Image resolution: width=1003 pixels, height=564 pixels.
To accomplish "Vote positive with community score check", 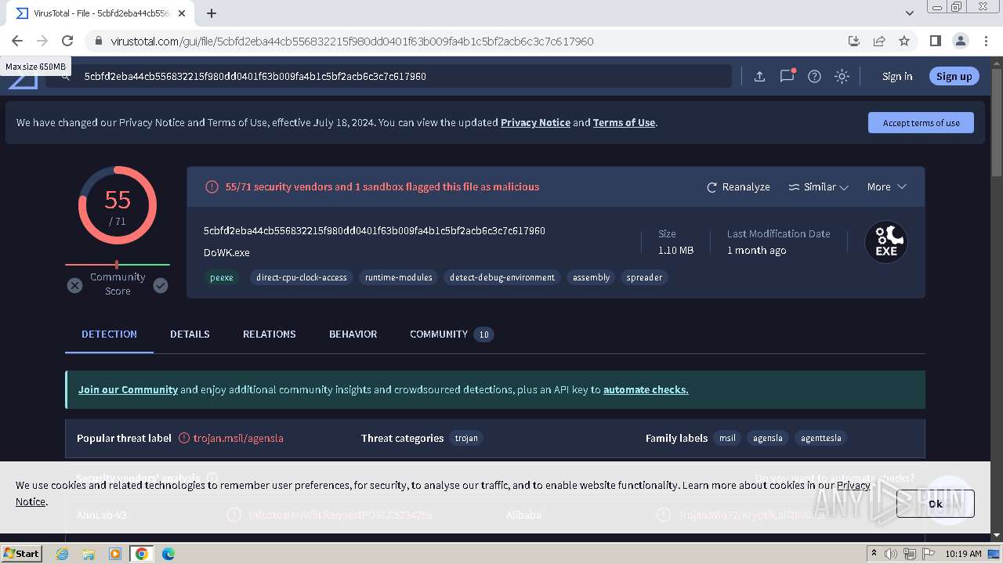I will [x=161, y=286].
